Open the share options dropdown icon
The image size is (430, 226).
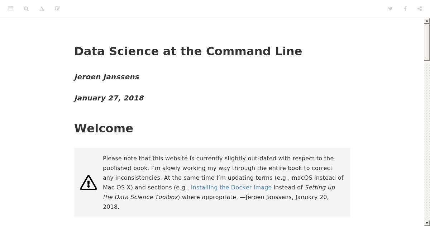420,9
